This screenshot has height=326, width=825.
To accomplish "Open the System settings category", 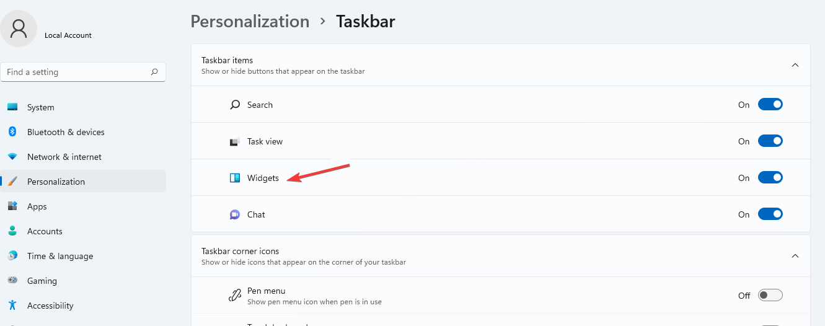I will pyautogui.click(x=41, y=107).
